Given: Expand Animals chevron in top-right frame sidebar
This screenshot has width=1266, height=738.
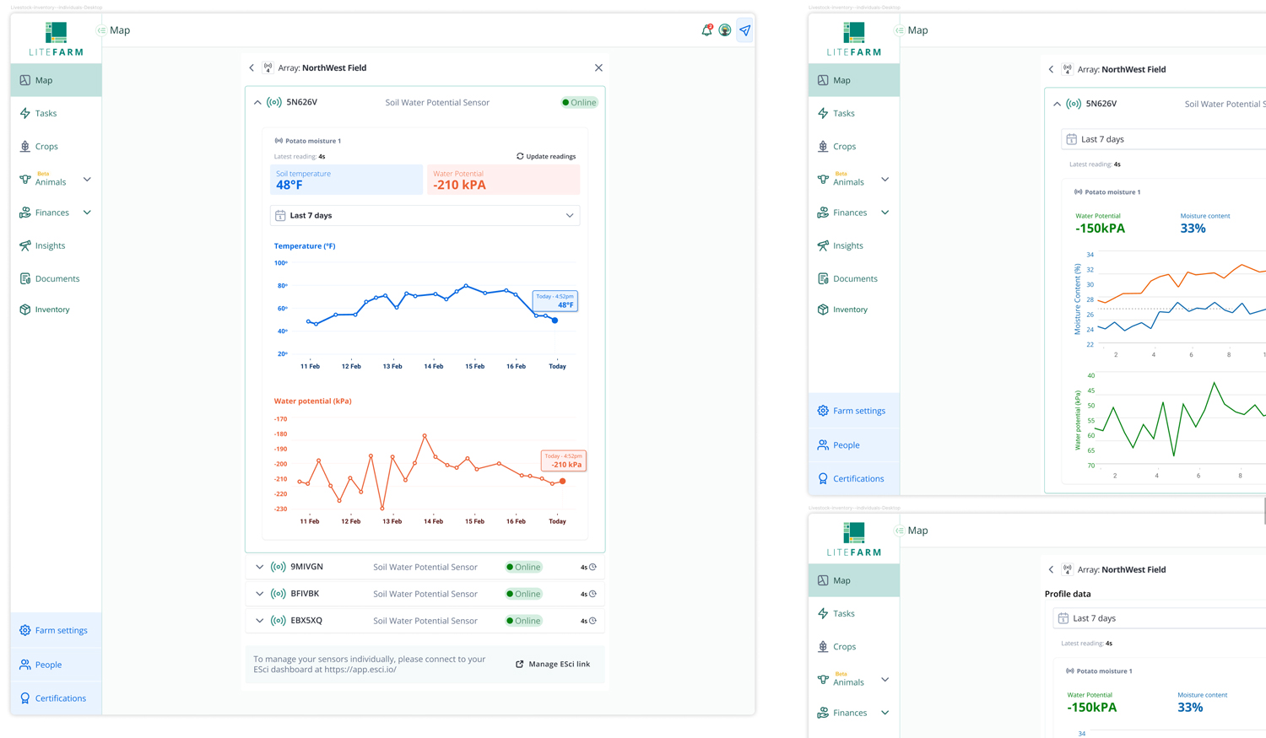Looking at the screenshot, I should (885, 180).
